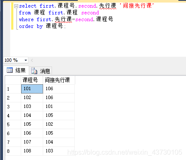The image size is (186, 160).
Task: Collapse the select query code block
Action: [16, 6]
